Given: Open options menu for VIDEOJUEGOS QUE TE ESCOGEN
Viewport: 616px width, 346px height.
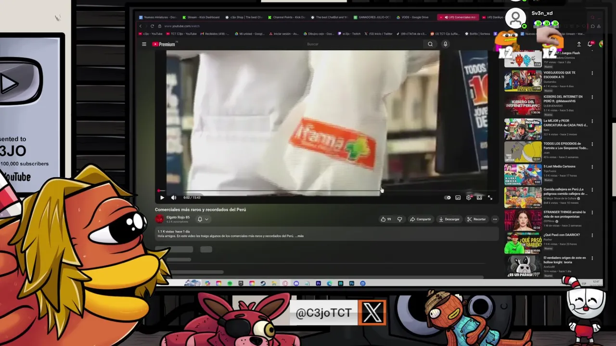Looking at the screenshot, I should [x=592, y=74].
